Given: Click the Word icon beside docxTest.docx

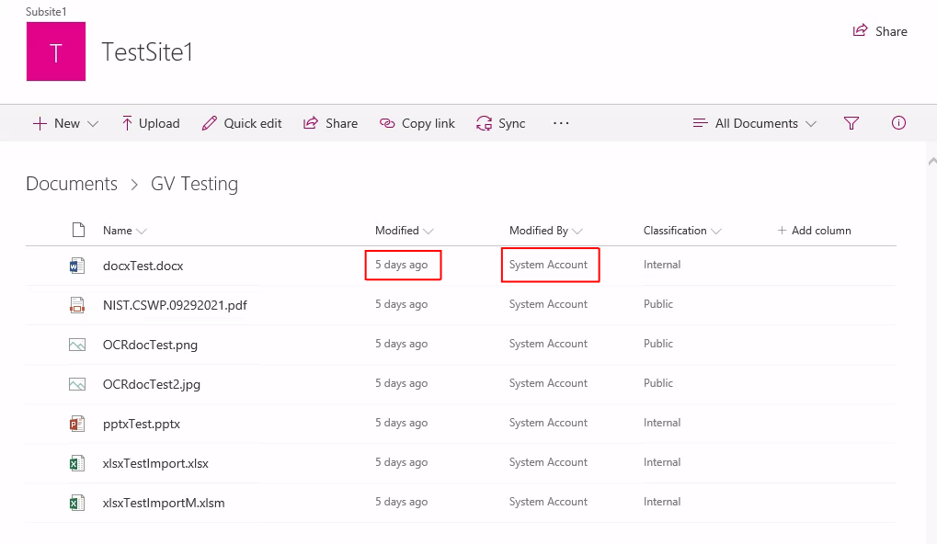Looking at the screenshot, I should click(x=77, y=265).
